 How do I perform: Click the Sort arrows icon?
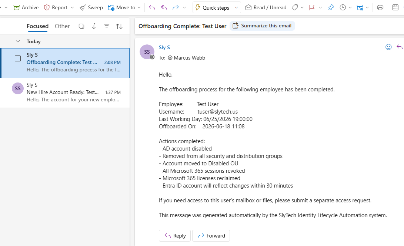(x=119, y=26)
